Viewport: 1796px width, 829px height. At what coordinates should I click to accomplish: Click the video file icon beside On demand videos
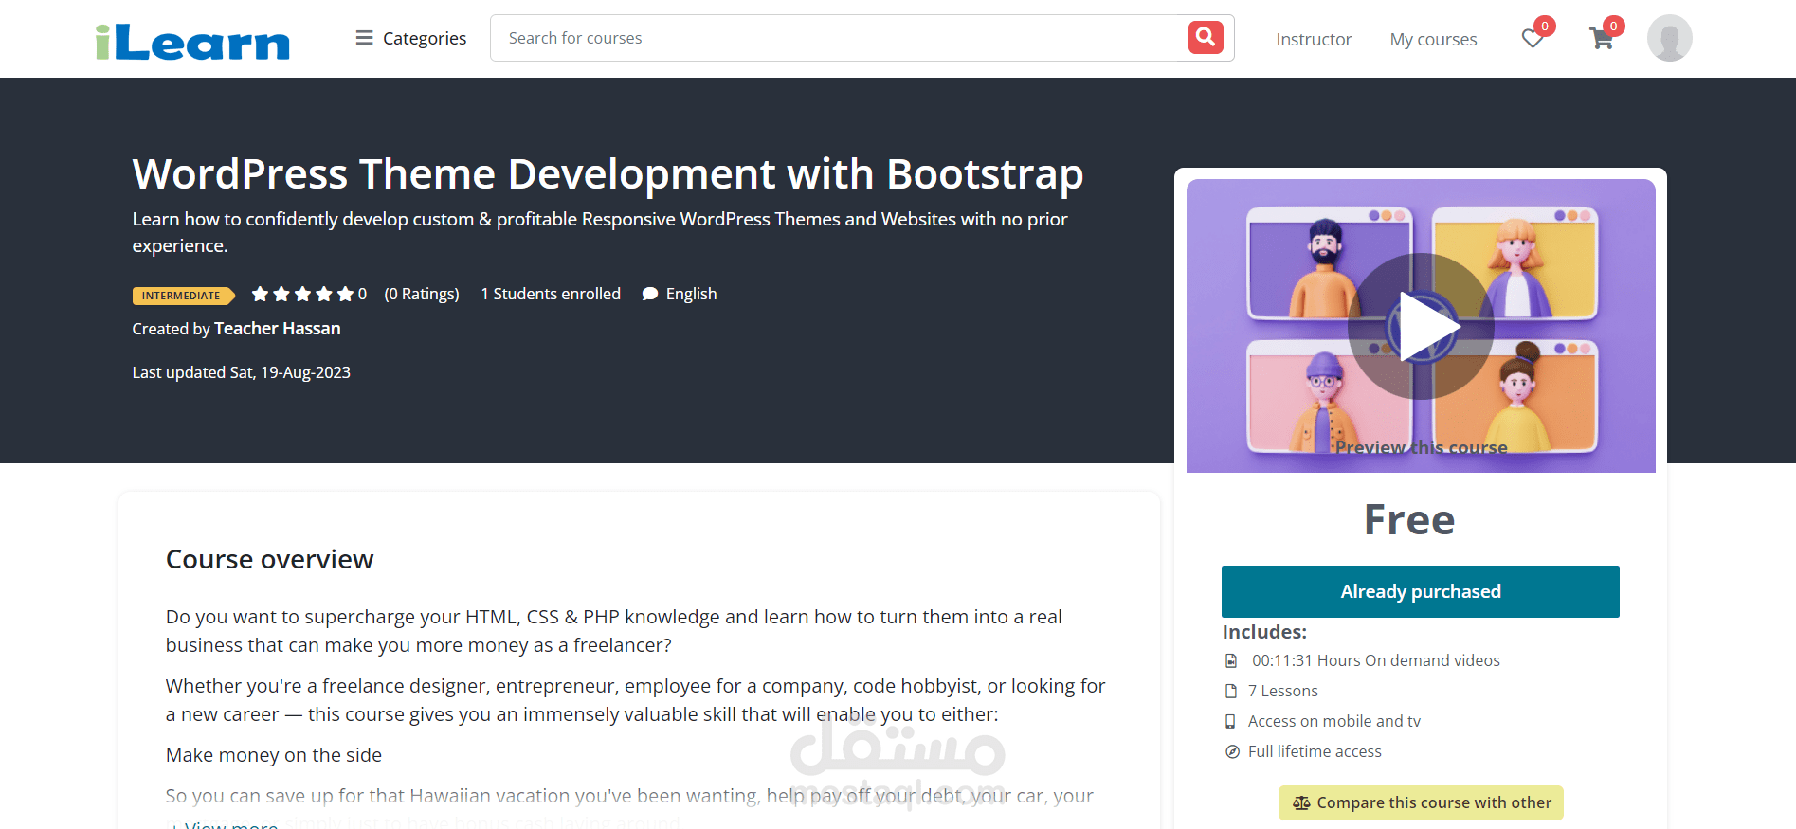(x=1231, y=660)
